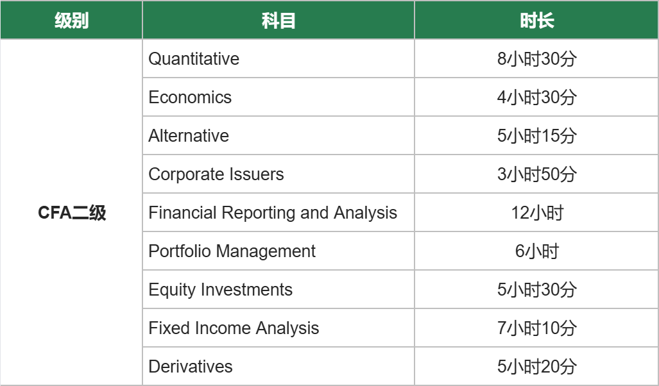Select the 7小时10分 duration cell
The height and width of the screenshot is (386, 659).
[x=536, y=328]
